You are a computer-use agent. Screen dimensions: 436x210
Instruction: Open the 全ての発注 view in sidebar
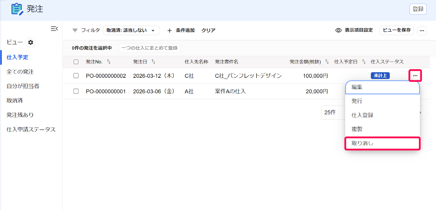tap(20, 72)
